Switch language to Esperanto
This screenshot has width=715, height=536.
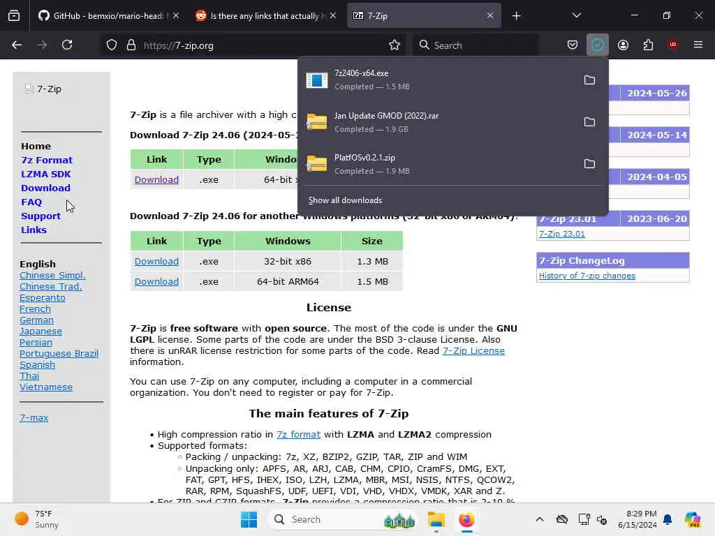pos(43,297)
